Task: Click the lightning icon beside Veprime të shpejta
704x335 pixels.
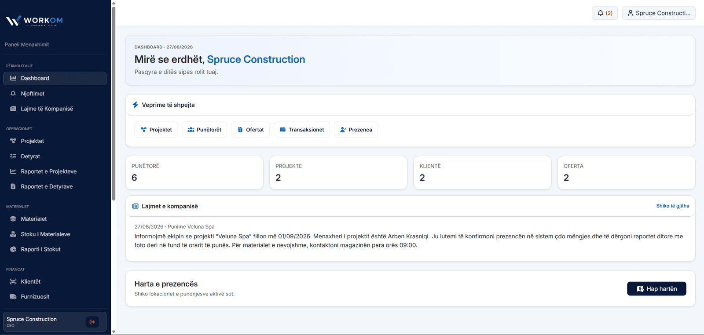Action: 136,105
